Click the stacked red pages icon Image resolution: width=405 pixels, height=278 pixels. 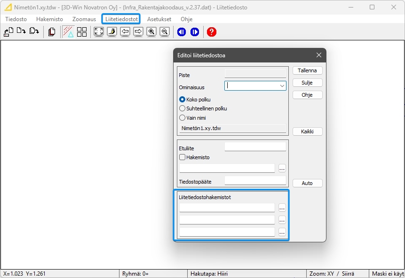tap(52, 32)
